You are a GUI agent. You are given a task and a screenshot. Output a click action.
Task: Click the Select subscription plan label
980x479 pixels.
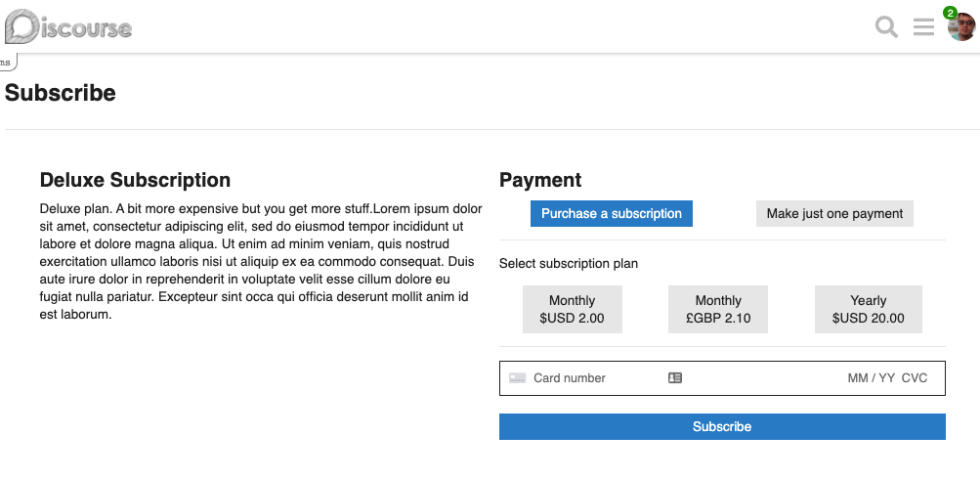[568, 263]
